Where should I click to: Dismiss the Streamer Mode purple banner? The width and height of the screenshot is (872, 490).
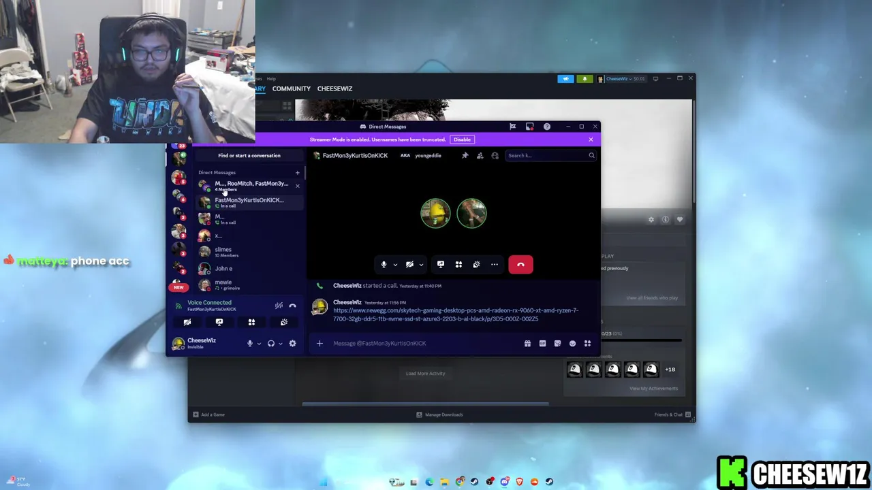point(591,140)
